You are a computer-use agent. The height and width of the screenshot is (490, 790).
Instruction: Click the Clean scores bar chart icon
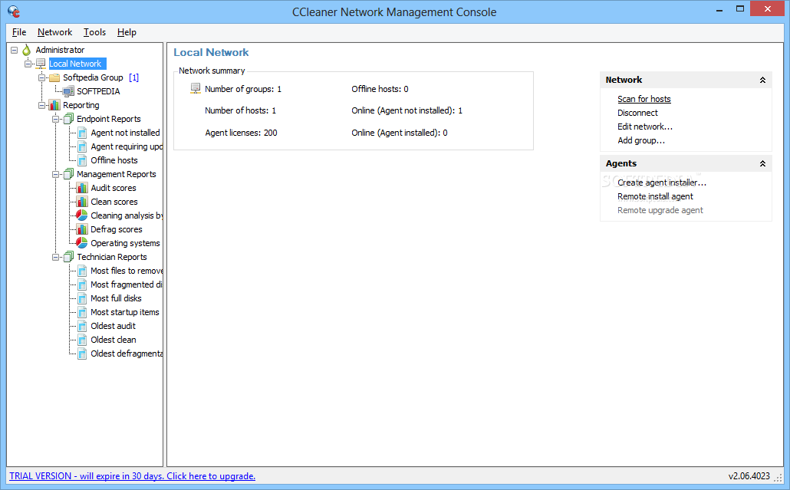pos(82,202)
